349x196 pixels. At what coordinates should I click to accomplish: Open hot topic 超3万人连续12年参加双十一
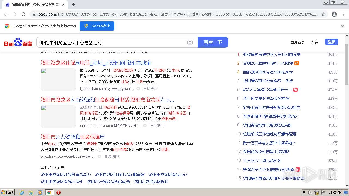[267, 90]
